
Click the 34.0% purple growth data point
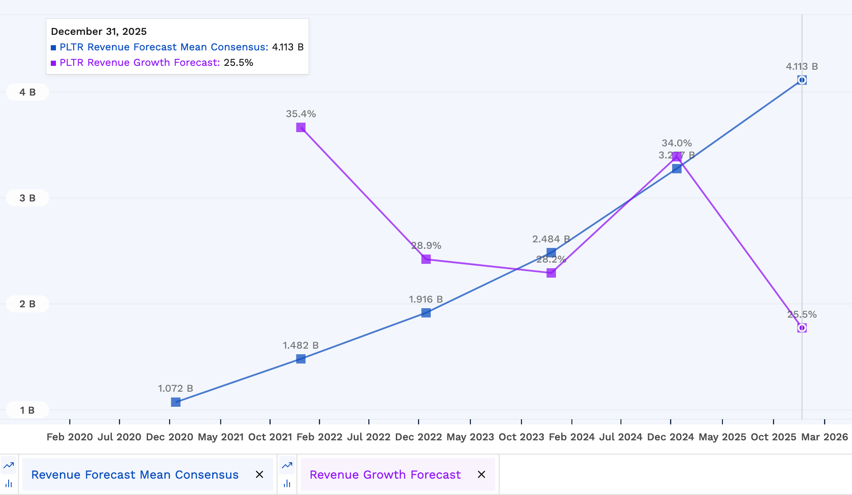click(677, 156)
